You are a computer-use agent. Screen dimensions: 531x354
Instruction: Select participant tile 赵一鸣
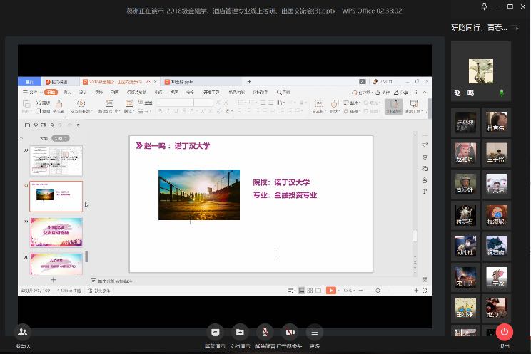(481, 71)
